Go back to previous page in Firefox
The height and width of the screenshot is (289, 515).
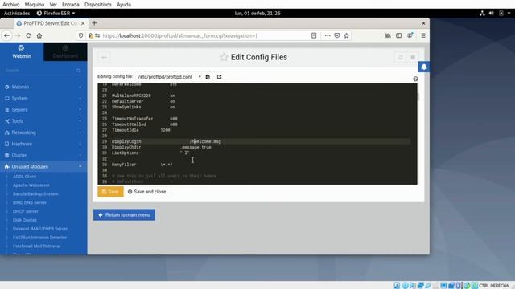coord(7,35)
